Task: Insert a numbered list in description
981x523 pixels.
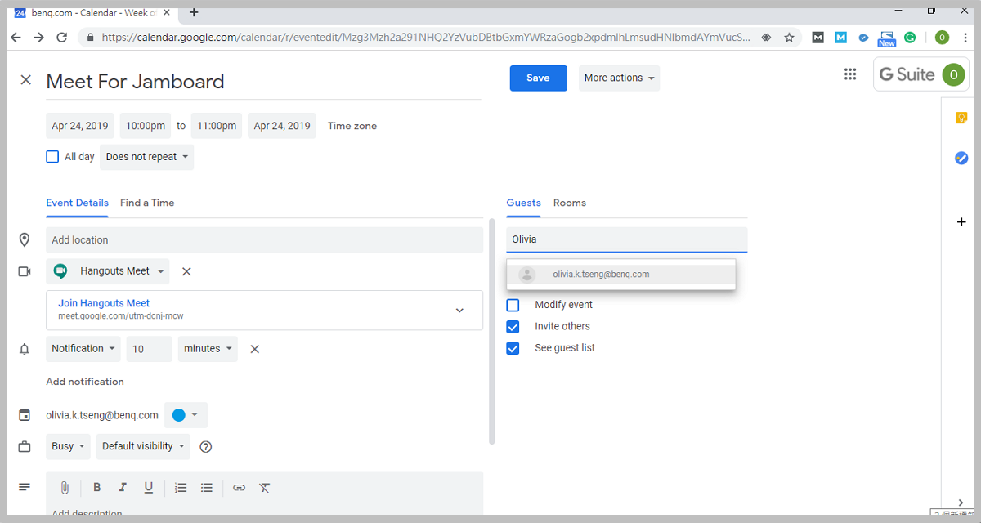Action: pos(181,488)
